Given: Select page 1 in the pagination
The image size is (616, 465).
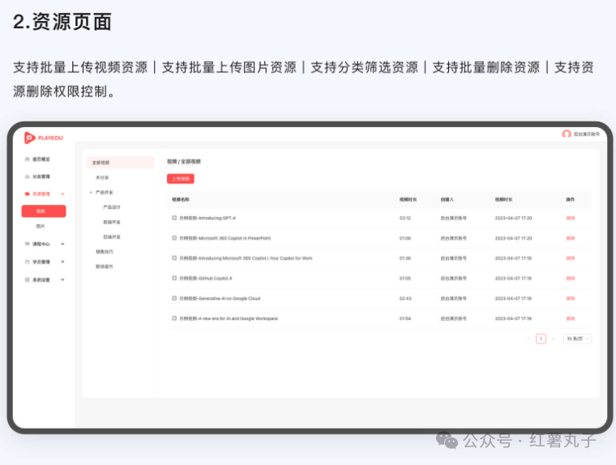Looking at the screenshot, I should pos(541,339).
